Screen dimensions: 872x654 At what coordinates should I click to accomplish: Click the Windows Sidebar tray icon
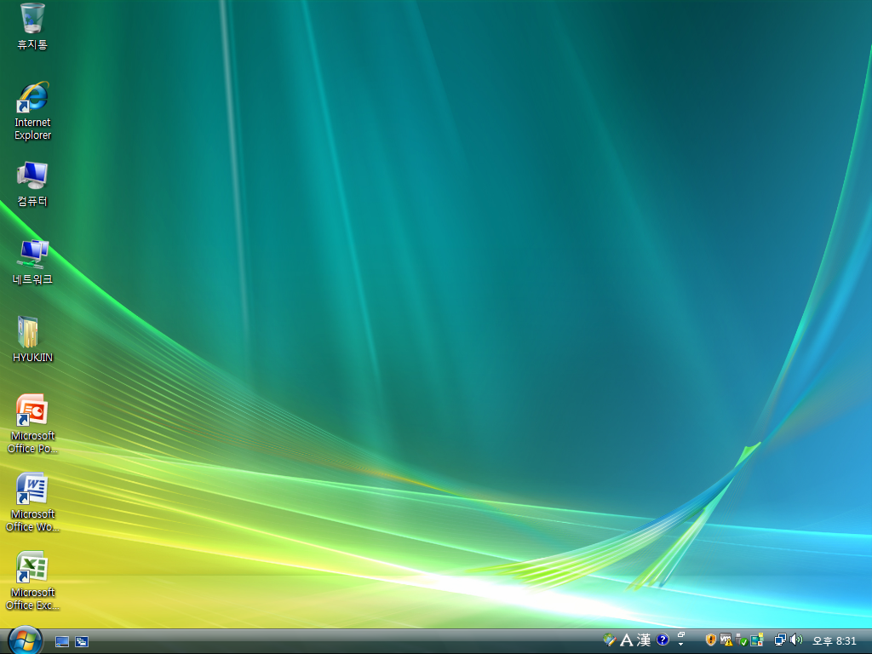(x=757, y=640)
